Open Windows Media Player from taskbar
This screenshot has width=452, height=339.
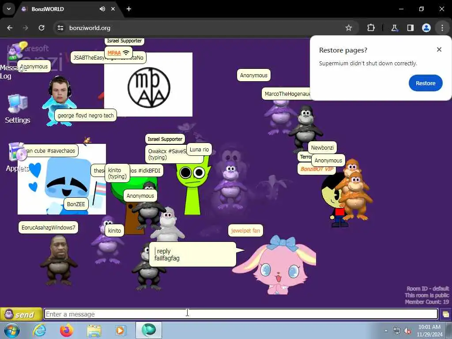click(120, 330)
